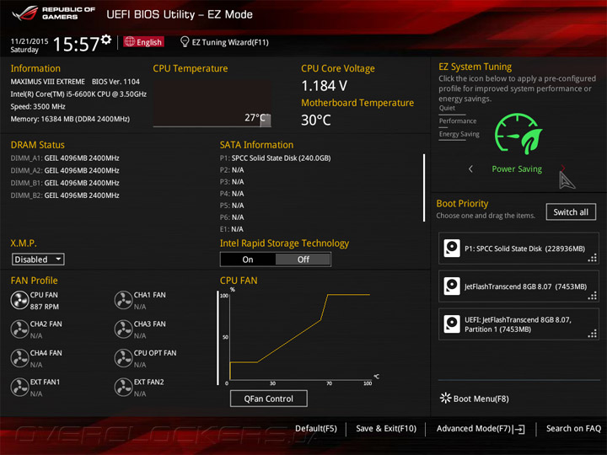Click the clock settings gear icon
Image resolution: width=607 pixels, height=455 pixels.
click(106, 39)
